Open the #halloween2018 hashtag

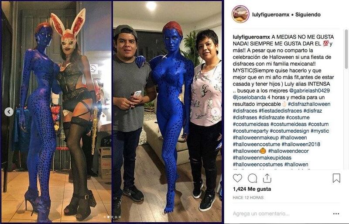click(301, 144)
